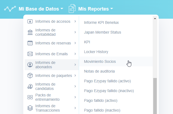Image resolution: width=173 pixels, height=114 pixels.
Task: Expand the Informes de Emails submenu arrow
Action: coord(75,54)
